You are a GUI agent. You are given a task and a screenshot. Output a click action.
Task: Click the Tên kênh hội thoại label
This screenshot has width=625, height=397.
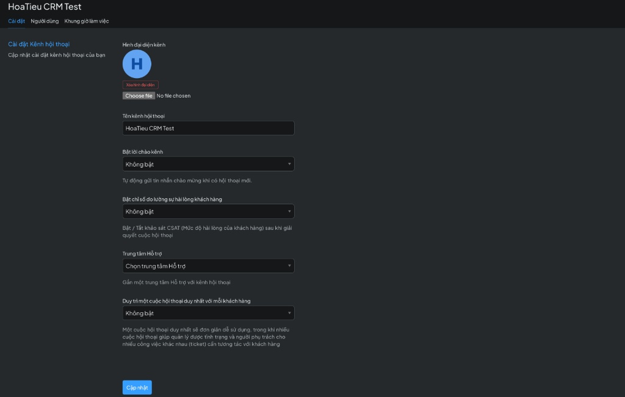[143, 116]
